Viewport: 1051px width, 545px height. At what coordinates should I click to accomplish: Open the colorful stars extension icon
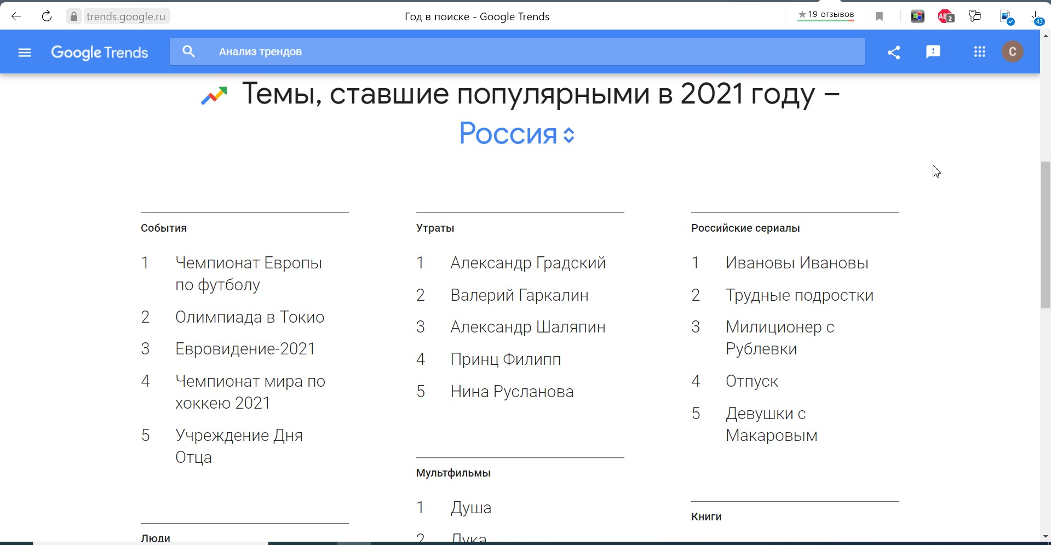pos(918,16)
